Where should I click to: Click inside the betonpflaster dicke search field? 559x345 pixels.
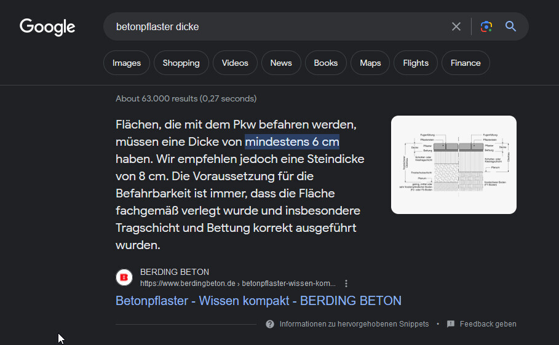pyautogui.click(x=277, y=26)
